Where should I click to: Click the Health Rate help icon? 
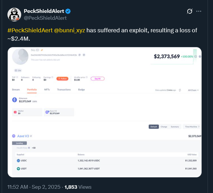pyautogui.click(x=29, y=148)
